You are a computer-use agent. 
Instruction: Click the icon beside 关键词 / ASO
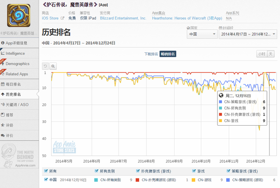pyautogui.click(x=3, y=105)
